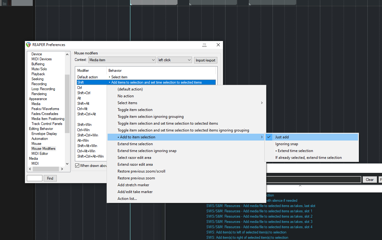Select action 'Add media file to selected items as takes, slot 1'
382x240 pixels.
coord(259,211)
